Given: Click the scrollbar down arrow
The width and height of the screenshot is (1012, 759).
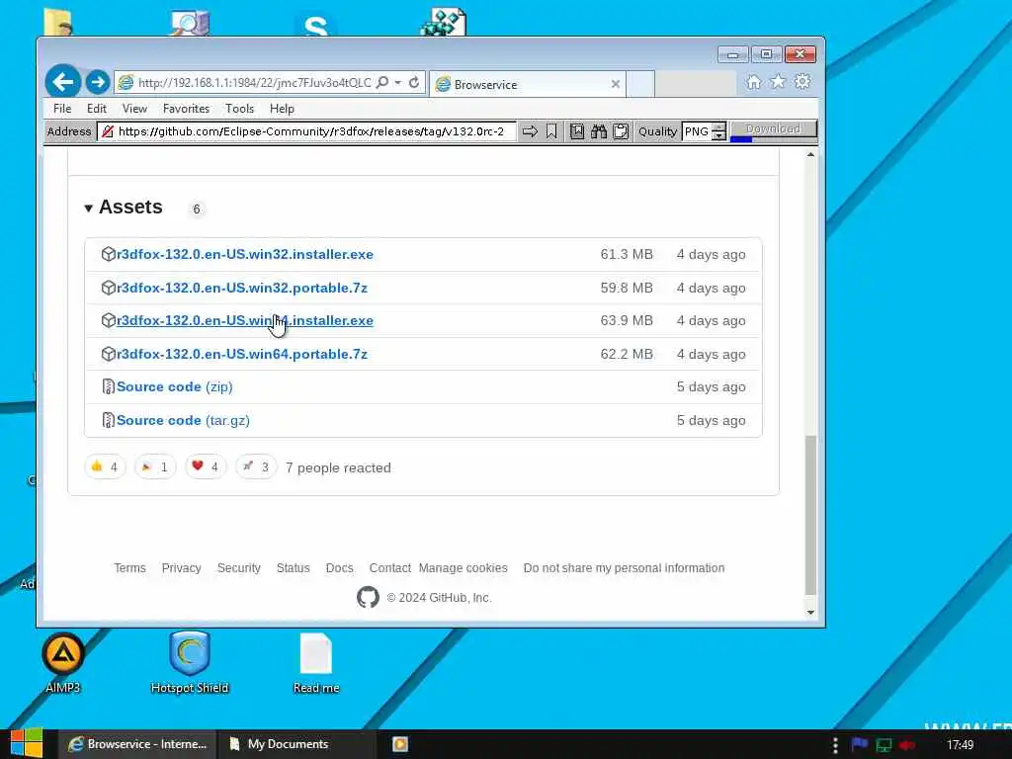Looking at the screenshot, I should (810, 613).
